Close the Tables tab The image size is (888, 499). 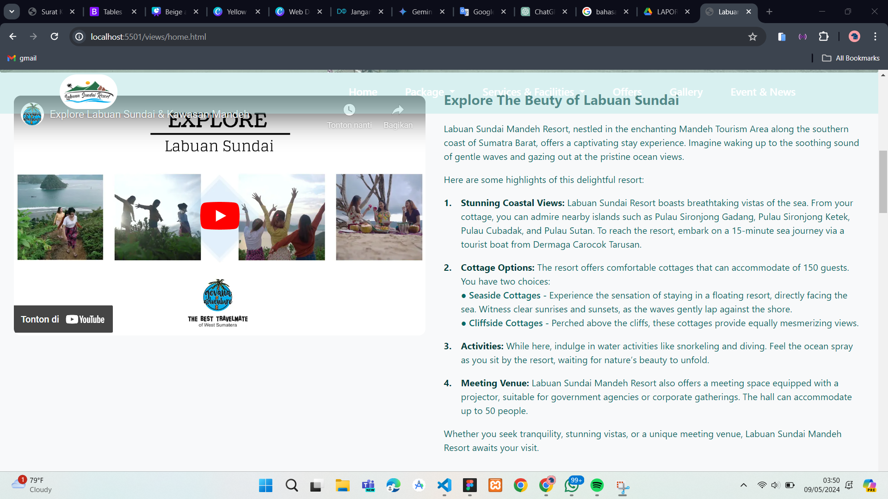click(134, 12)
